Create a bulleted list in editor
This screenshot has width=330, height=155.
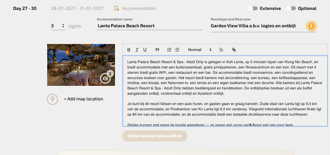click(177, 50)
